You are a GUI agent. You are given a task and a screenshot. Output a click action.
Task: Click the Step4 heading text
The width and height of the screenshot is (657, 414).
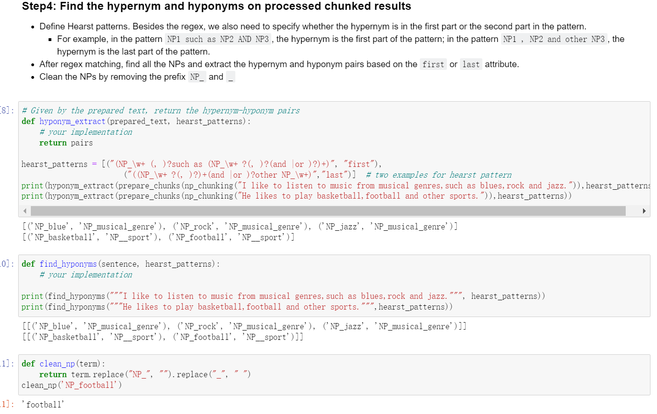click(x=209, y=7)
